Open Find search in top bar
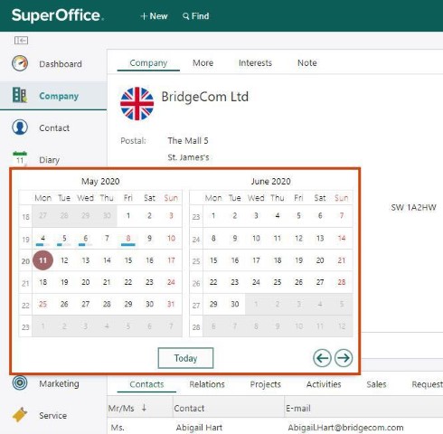This screenshot has width=443, height=434. click(196, 16)
